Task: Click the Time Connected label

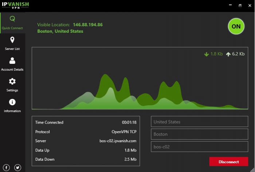Action: point(49,122)
